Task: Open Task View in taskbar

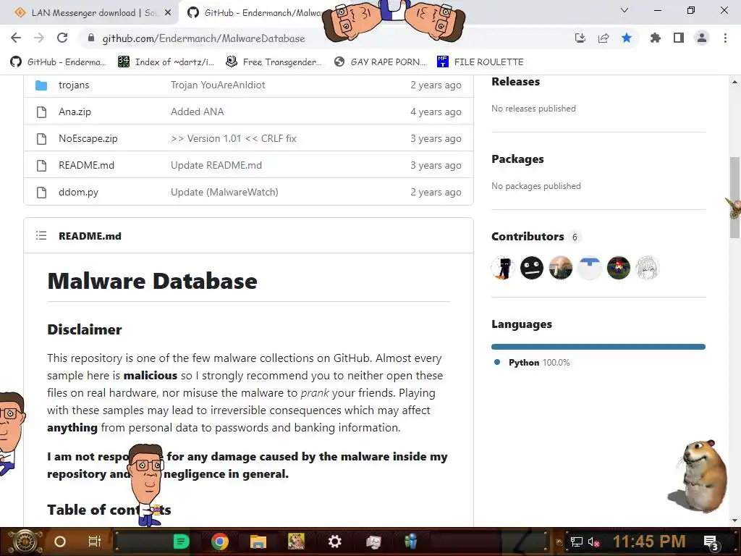Action: pos(95,542)
